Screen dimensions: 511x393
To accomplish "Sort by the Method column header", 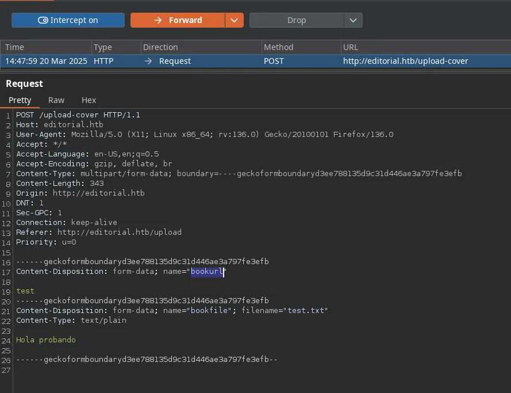I will (x=278, y=47).
